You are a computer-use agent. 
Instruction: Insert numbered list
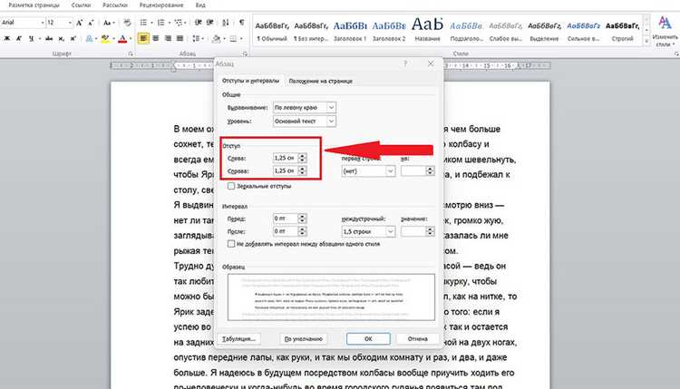(x=160, y=23)
